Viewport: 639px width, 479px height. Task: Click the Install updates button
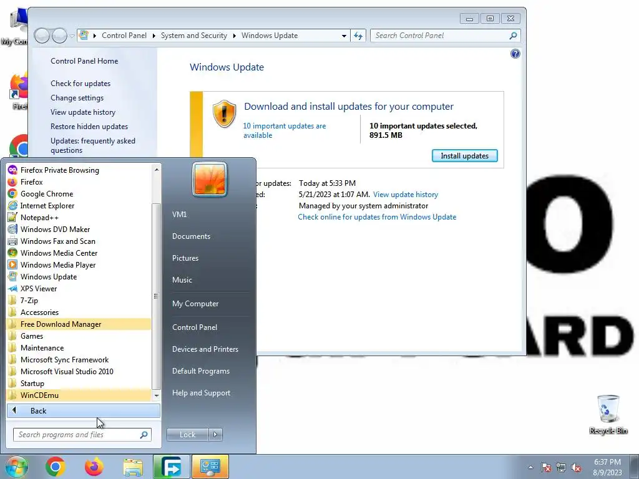point(464,155)
